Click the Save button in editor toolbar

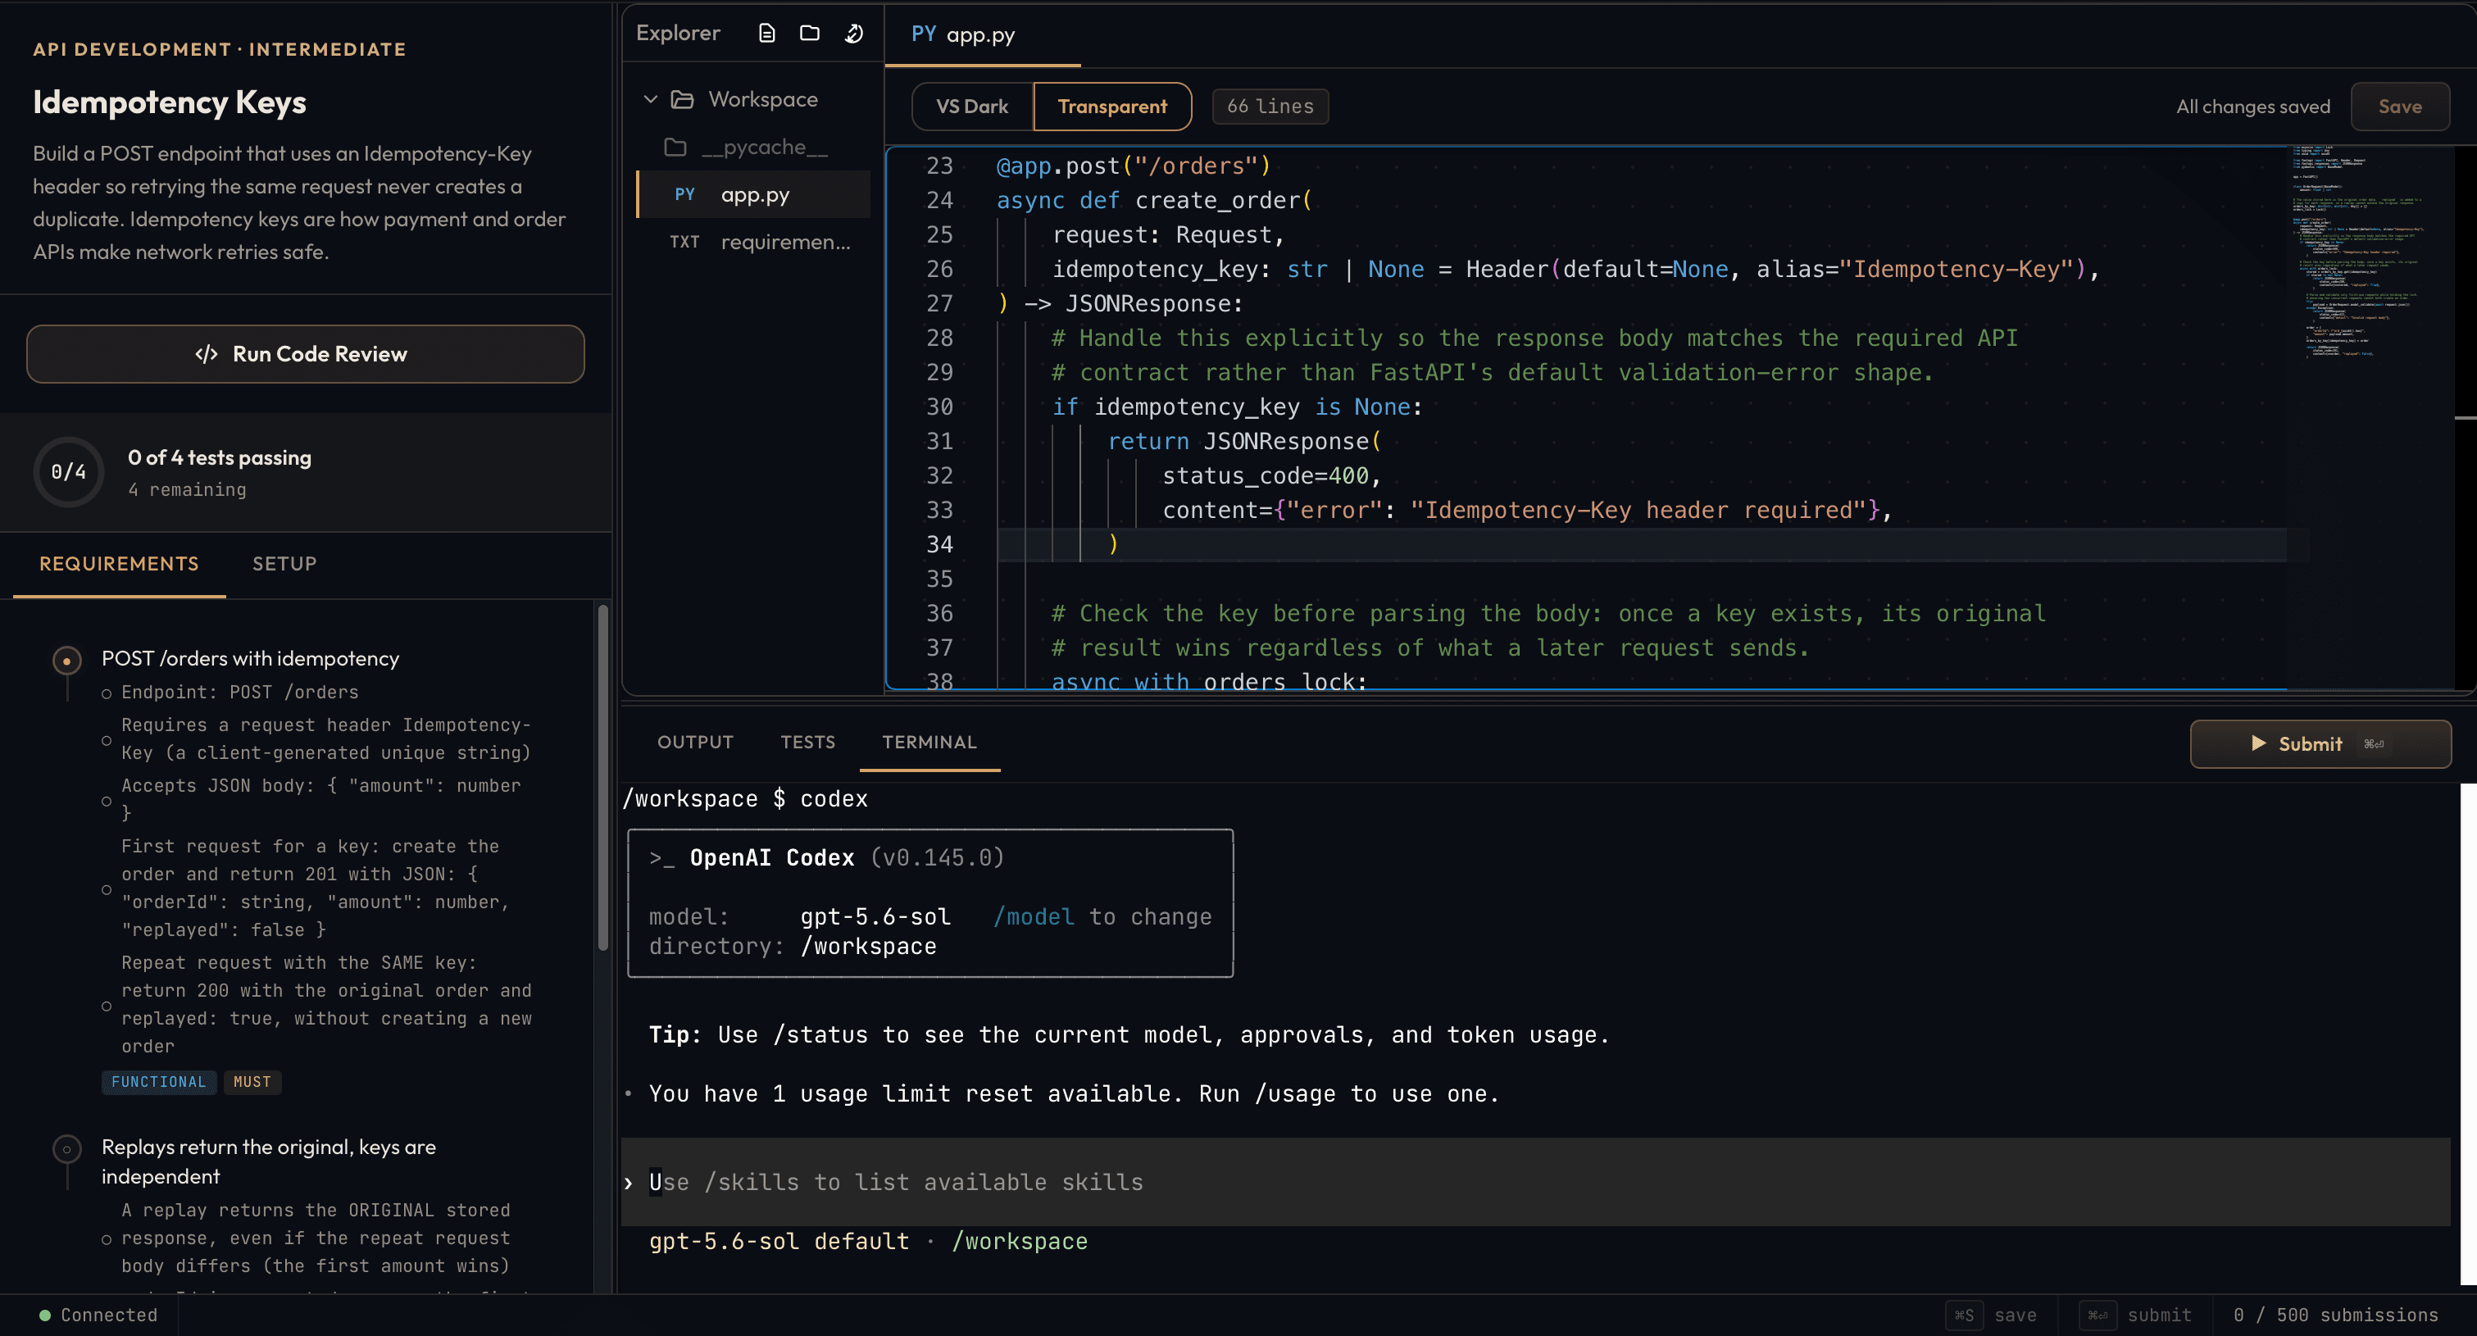(x=2400, y=107)
